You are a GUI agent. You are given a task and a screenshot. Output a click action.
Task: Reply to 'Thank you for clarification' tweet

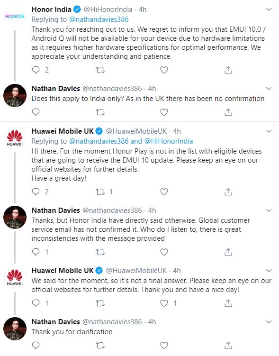click(36, 345)
